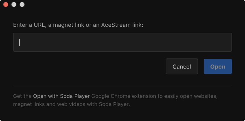245x121 pixels.
Task: Click the word websites in the help text
Action: tap(203, 96)
